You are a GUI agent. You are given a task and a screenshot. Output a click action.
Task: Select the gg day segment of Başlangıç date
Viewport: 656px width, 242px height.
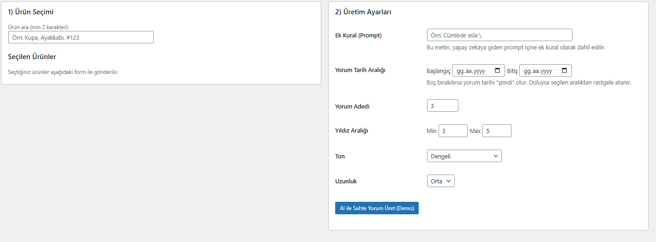(460, 71)
